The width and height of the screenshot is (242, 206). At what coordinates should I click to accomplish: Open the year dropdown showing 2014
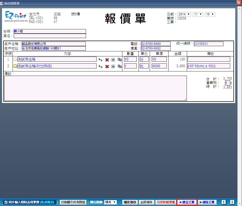[x=184, y=14]
